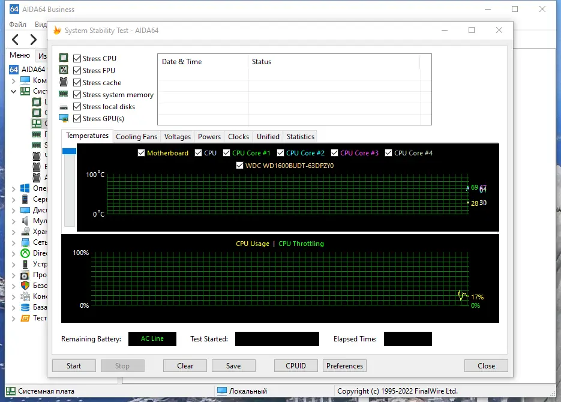This screenshot has height=402, width=561.
Task: Expand the Мул tree node chevron
Action: tap(14, 221)
